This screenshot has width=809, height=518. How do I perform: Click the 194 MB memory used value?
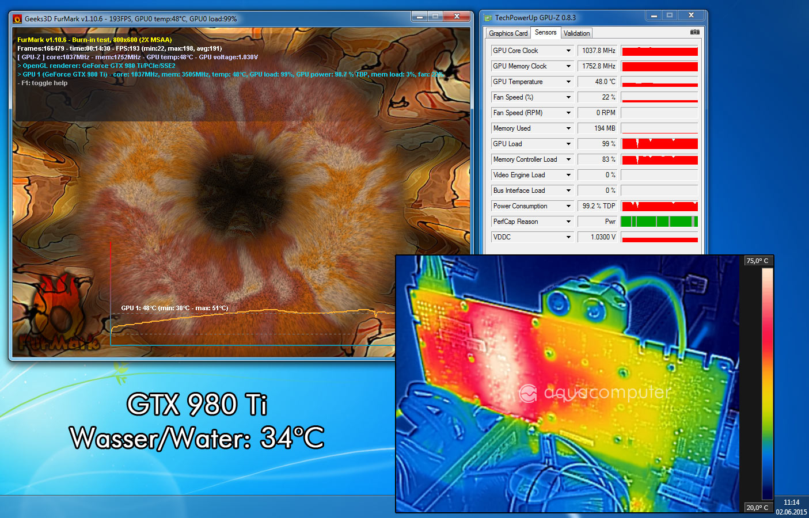[x=598, y=128]
